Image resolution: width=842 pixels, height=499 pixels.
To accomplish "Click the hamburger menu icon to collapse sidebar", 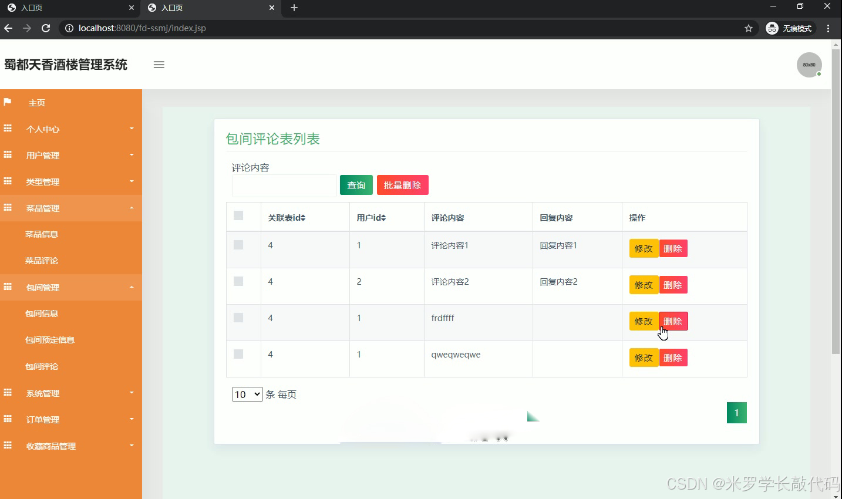I will 159,65.
